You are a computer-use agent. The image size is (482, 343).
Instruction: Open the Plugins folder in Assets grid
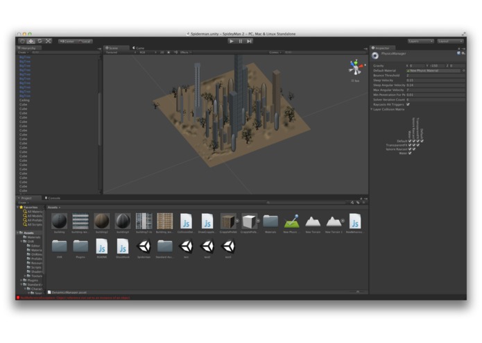(80, 248)
